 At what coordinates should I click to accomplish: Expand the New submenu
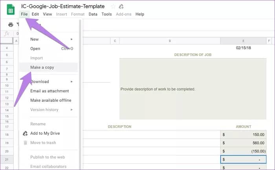point(71,39)
